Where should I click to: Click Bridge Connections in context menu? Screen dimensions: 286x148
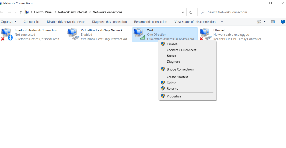180,69
